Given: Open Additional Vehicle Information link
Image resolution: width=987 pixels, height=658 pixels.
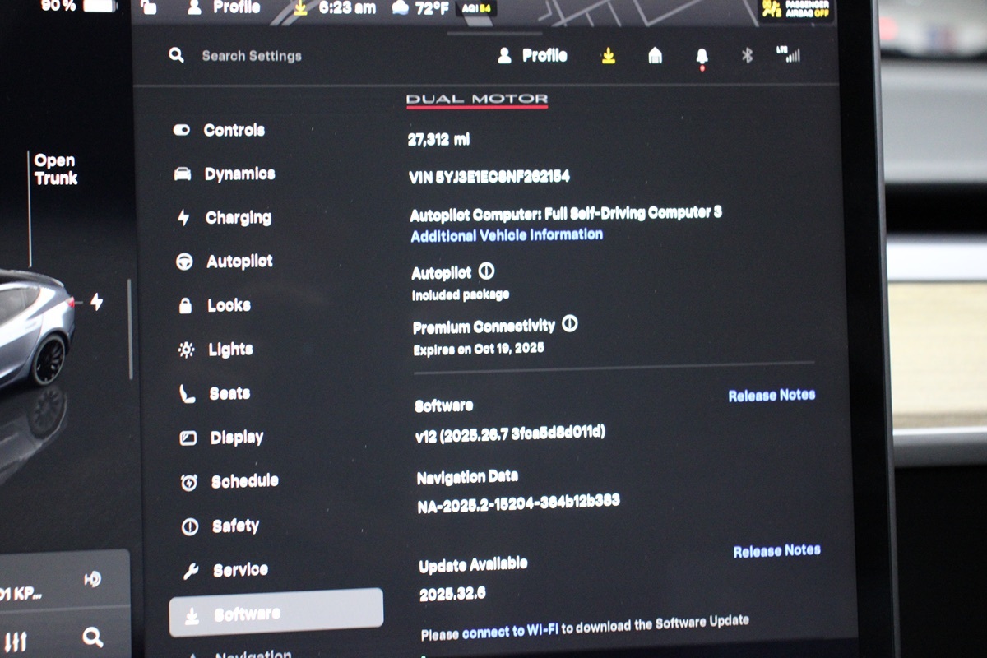Looking at the screenshot, I should [x=507, y=235].
